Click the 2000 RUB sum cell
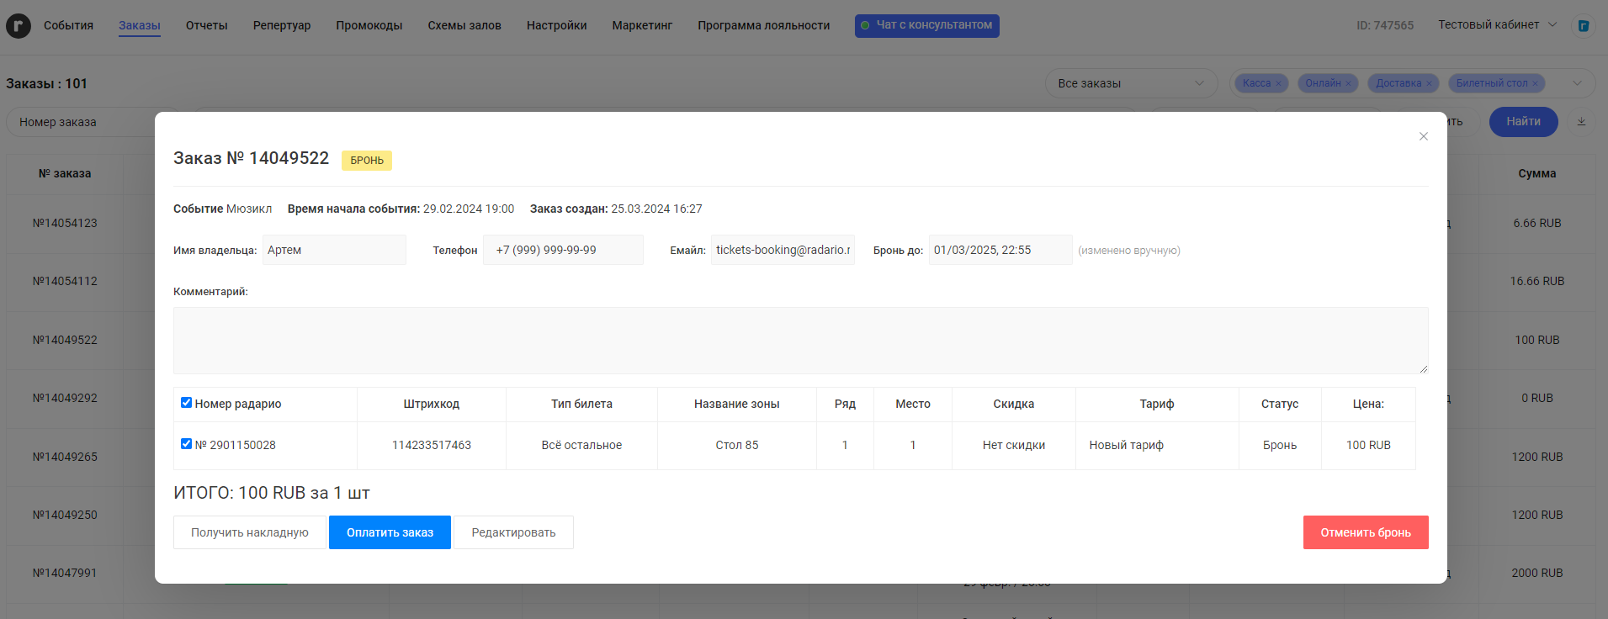Viewport: 1608px width, 619px height. coord(1537,573)
